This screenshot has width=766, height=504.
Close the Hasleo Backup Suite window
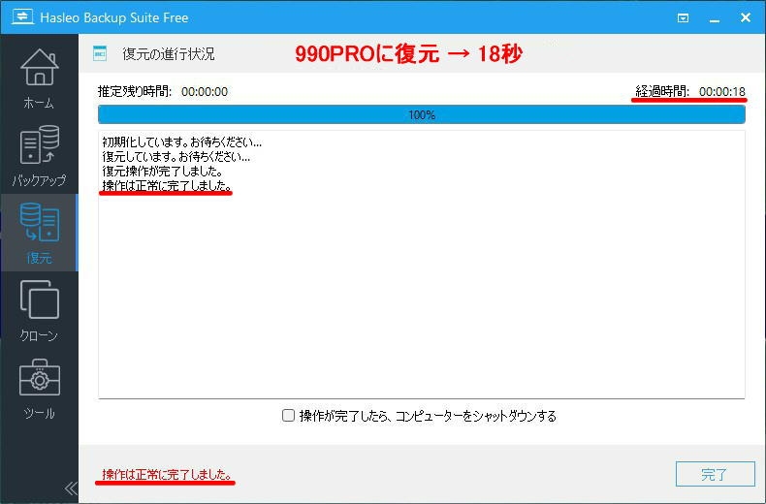point(746,17)
